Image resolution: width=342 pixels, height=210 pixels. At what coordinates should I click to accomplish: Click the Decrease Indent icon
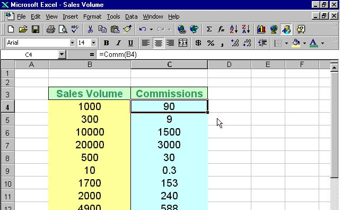tap(262, 43)
